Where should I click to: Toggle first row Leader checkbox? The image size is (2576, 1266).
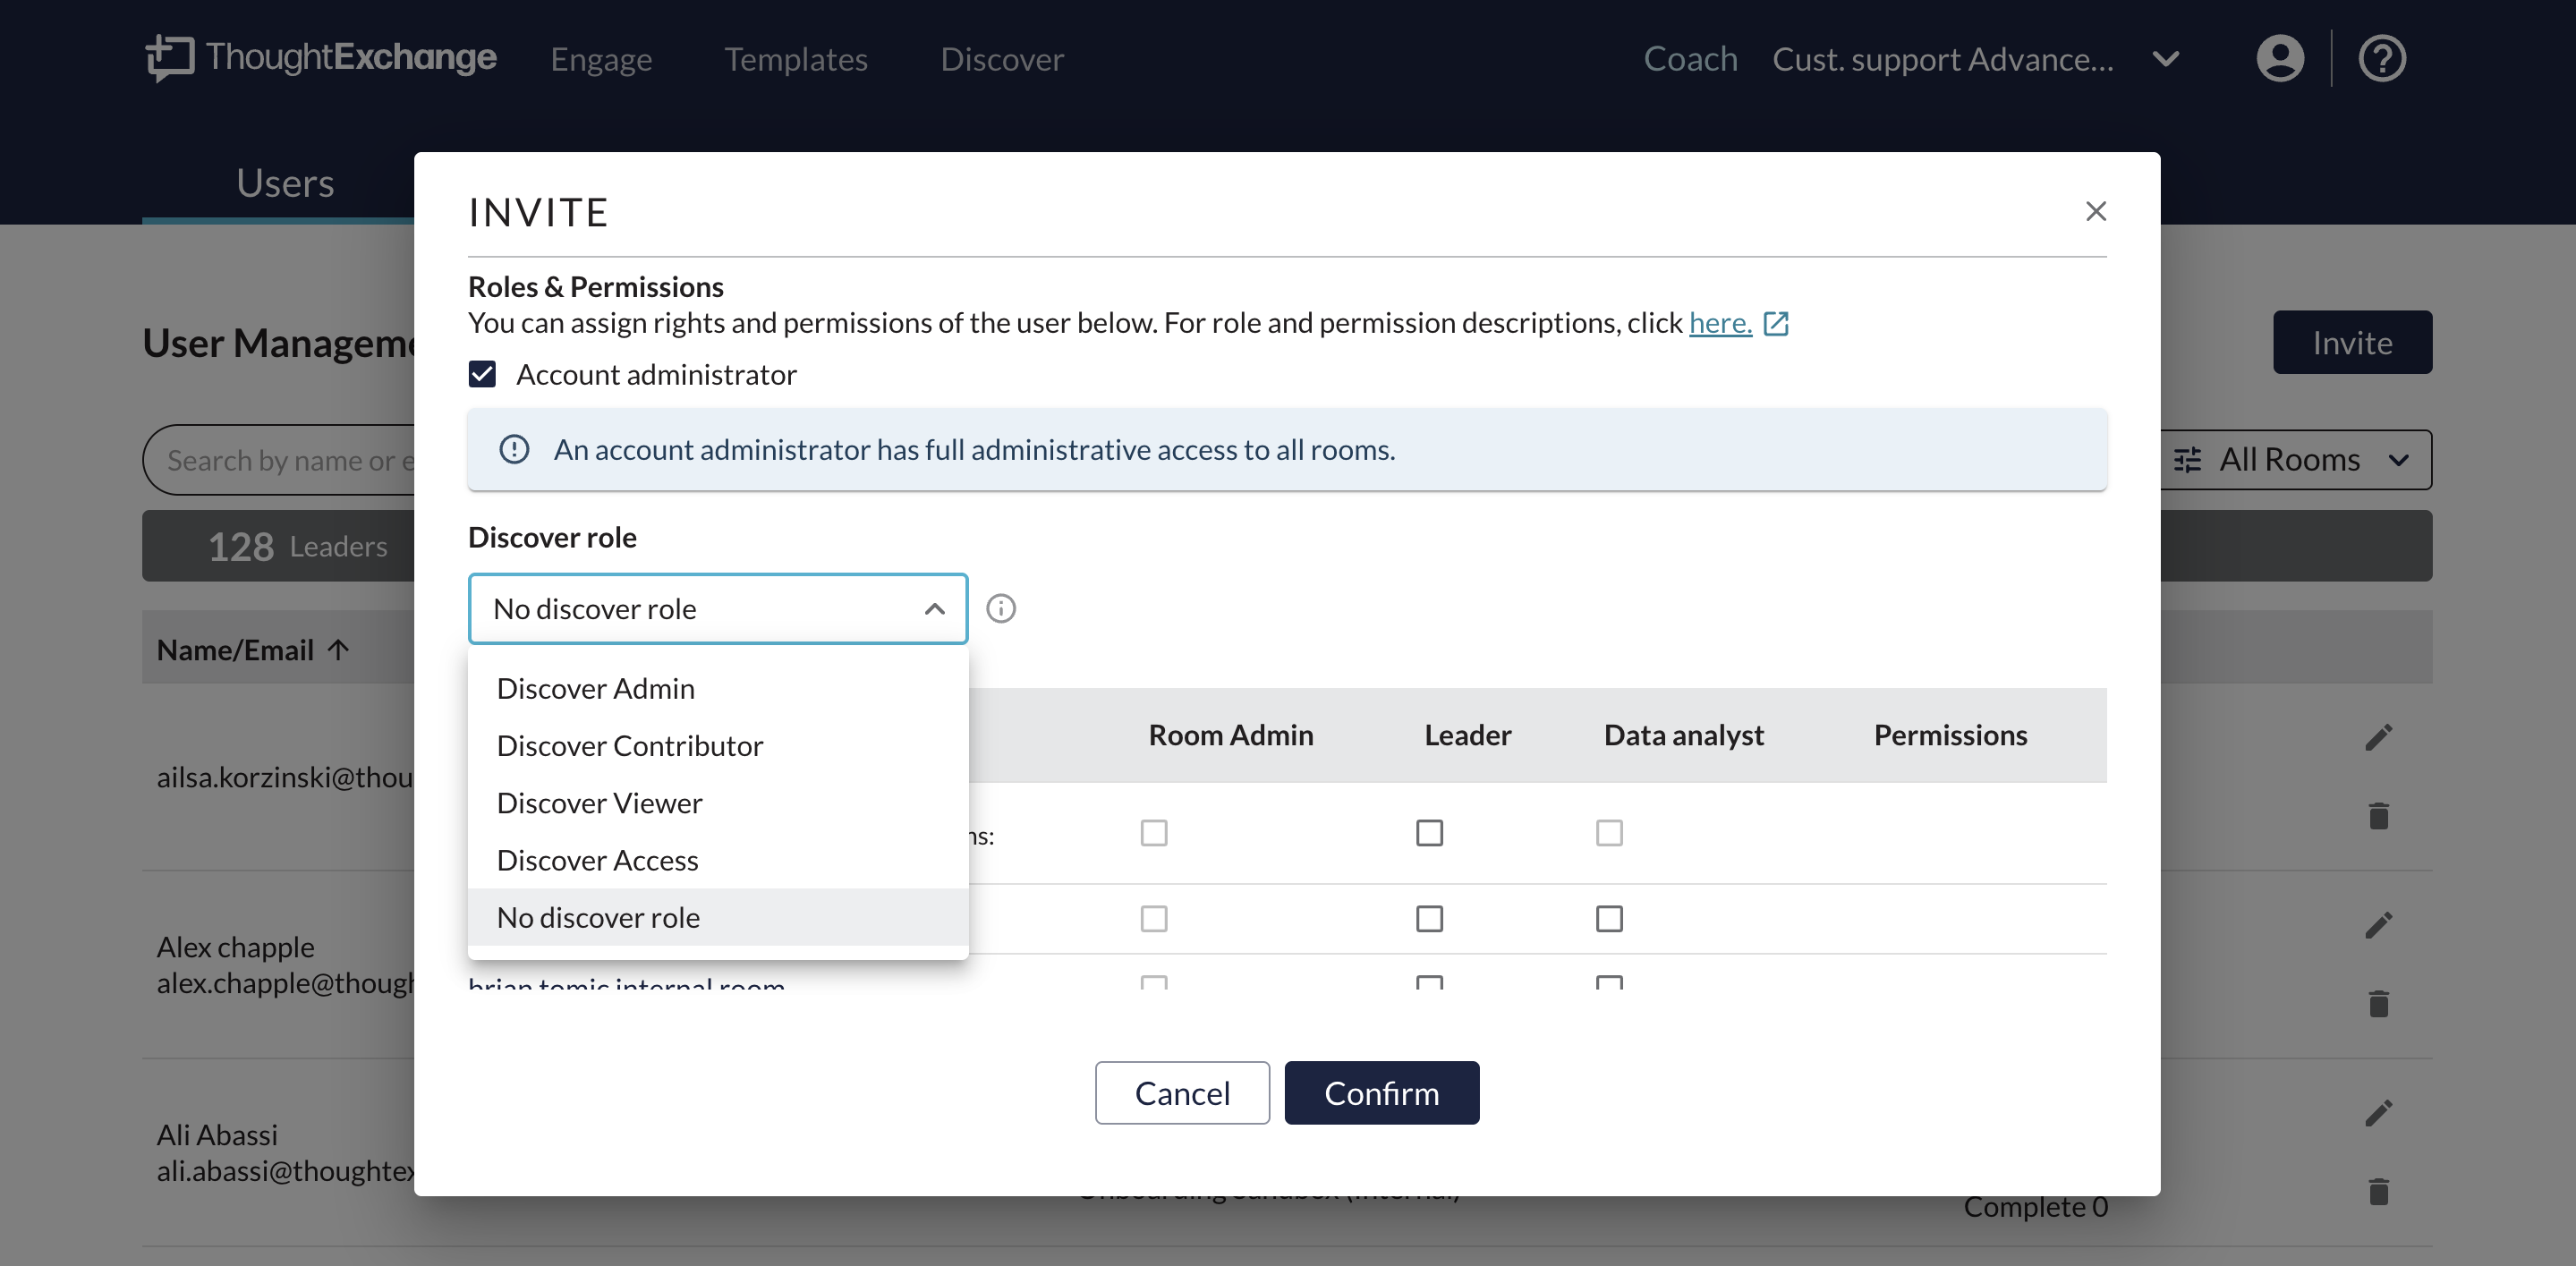tap(1430, 832)
